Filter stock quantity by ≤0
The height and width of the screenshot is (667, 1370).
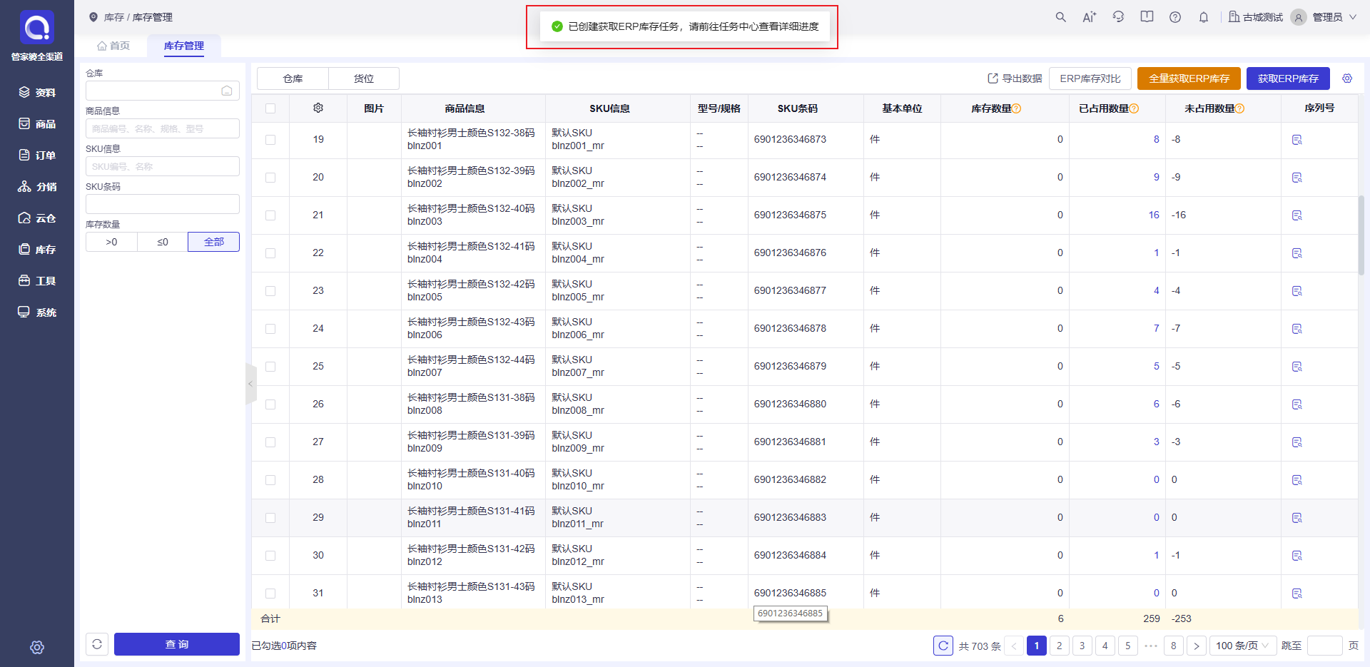[163, 242]
